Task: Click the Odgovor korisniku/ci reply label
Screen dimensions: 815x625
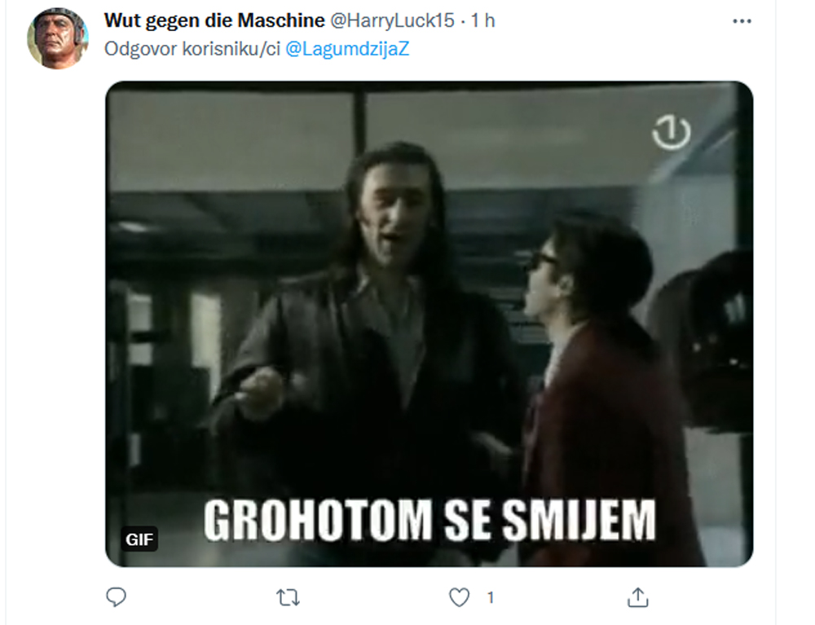Action: click(192, 49)
